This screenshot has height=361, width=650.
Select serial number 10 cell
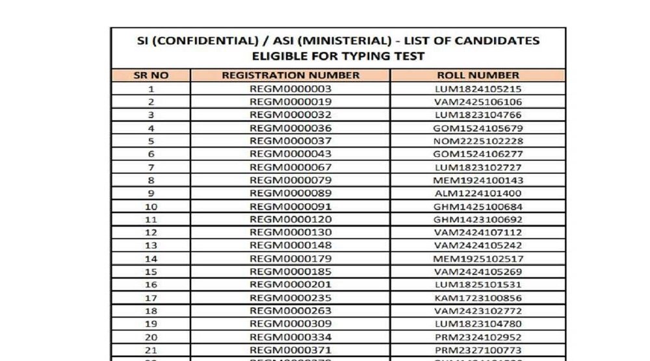pyautogui.click(x=151, y=206)
